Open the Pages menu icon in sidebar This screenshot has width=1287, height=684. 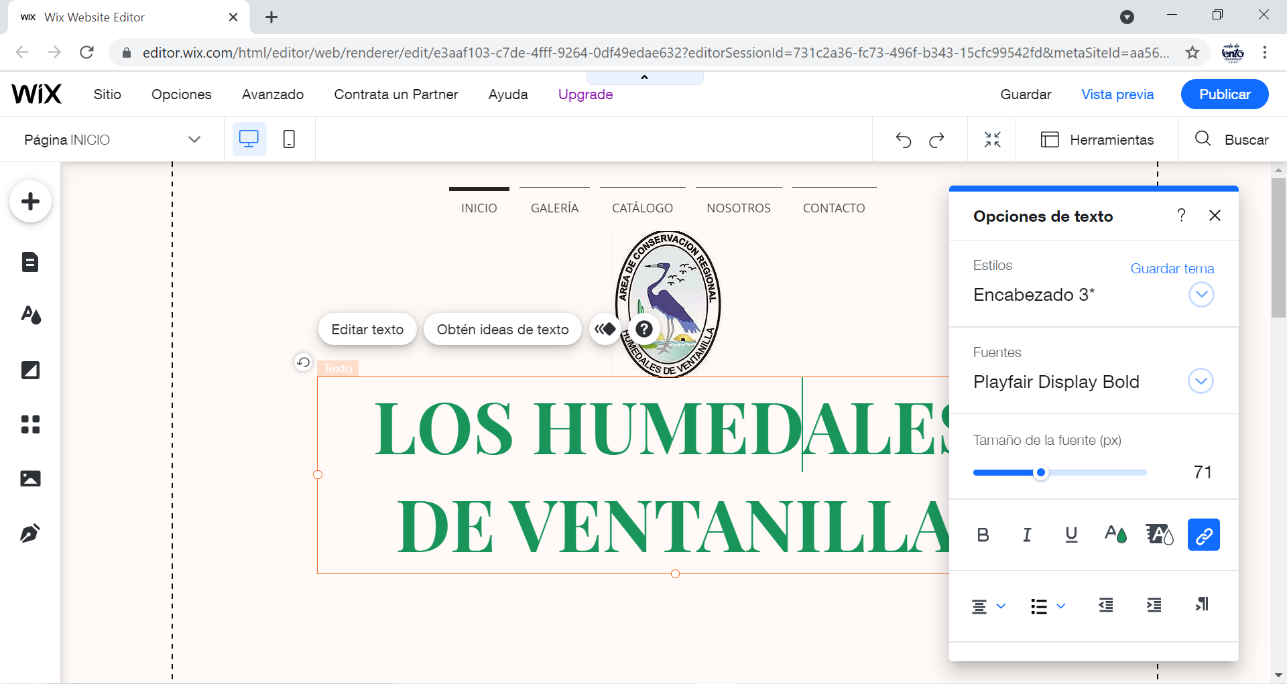(x=30, y=262)
